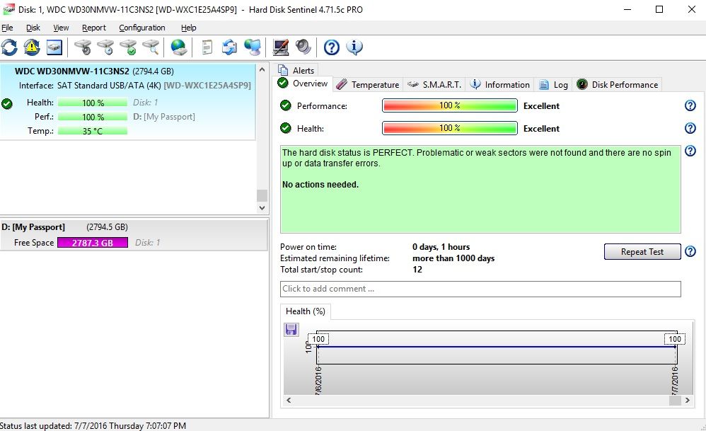Click the disk list scroll up arrow
Screen dimensions: 706x431
point(262,69)
